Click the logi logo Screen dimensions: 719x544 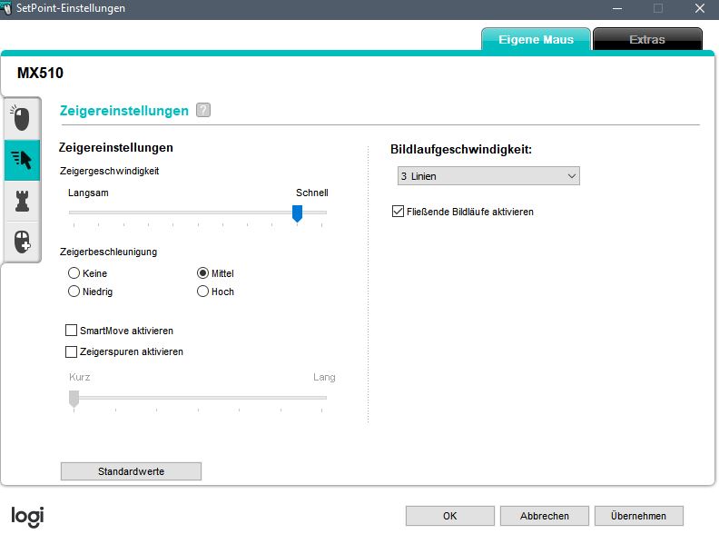(x=27, y=517)
